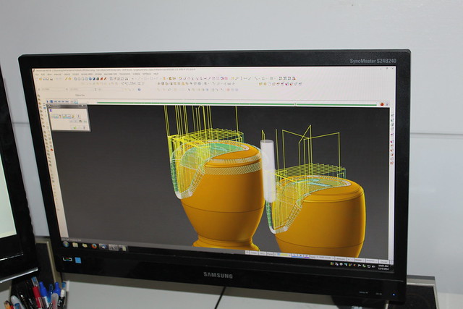Open Firefox from the Windows taskbar
This screenshot has height=309, width=463.
(94, 246)
